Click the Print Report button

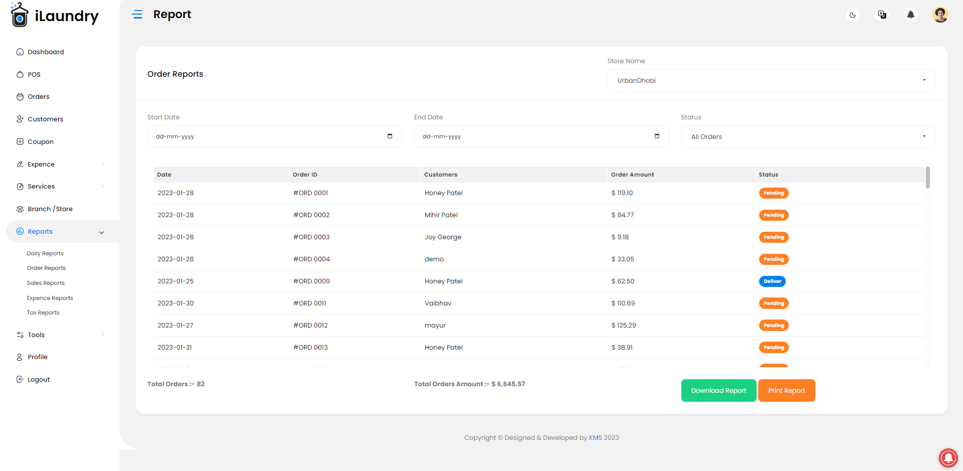click(786, 390)
